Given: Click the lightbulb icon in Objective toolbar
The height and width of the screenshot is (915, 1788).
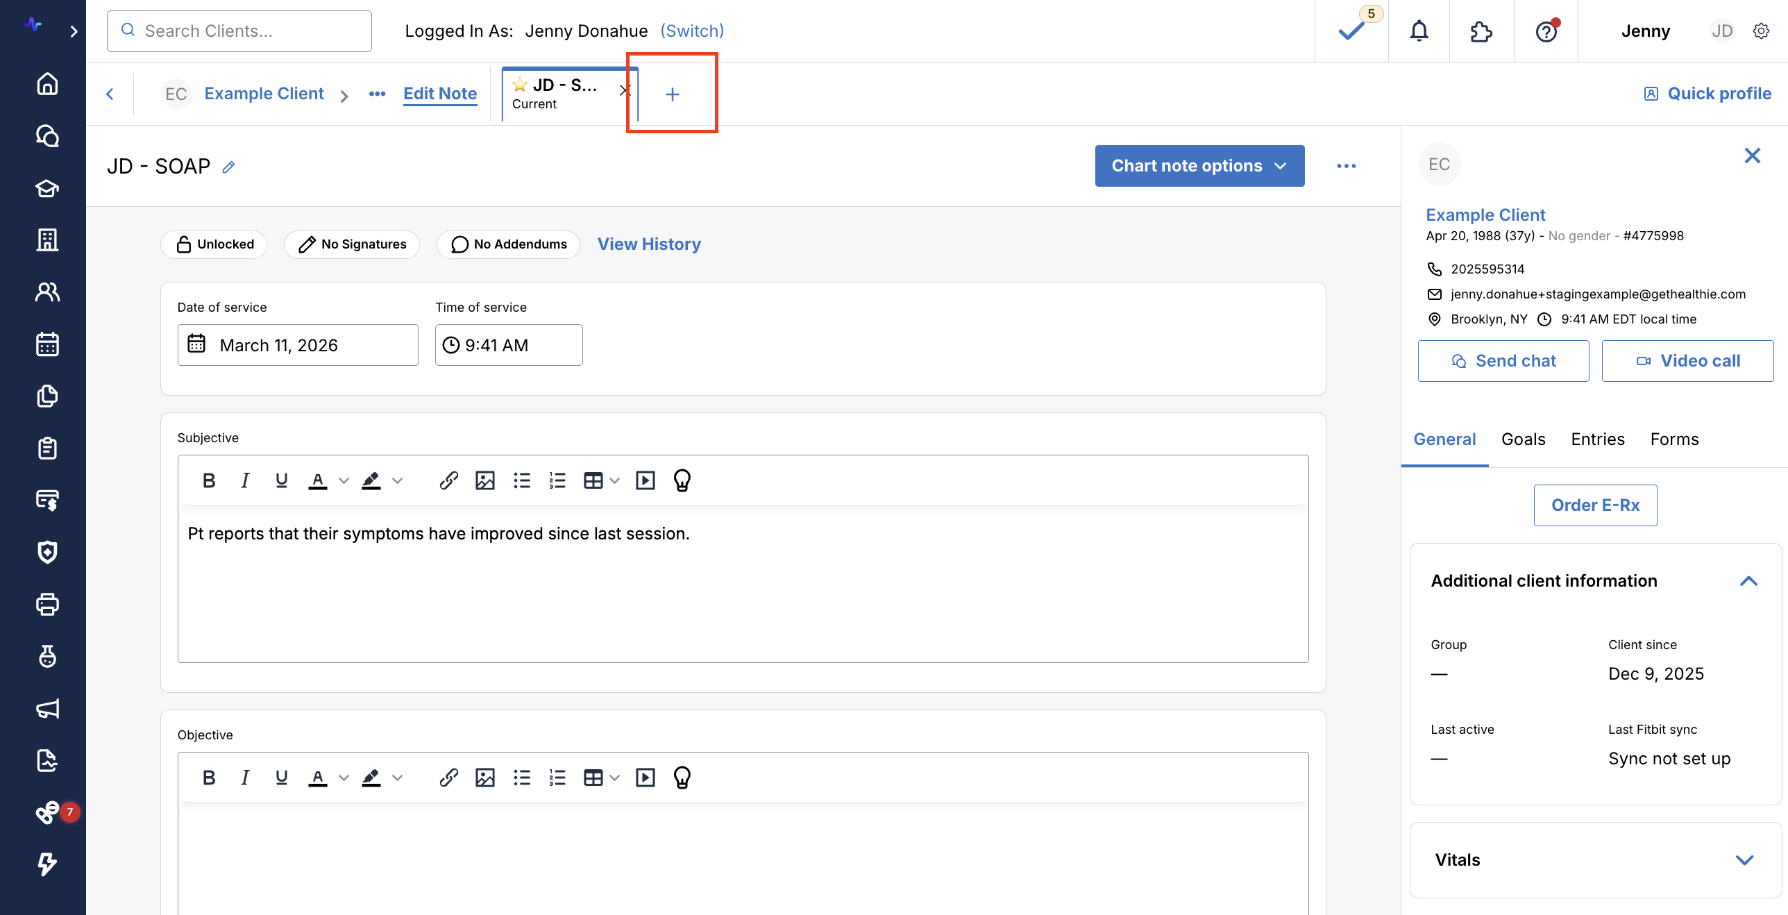Looking at the screenshot, I should [x=682, y=778].
